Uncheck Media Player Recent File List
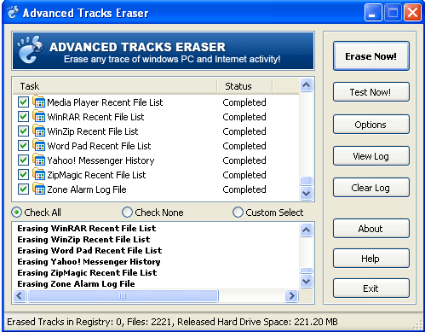 pos(23,102)
